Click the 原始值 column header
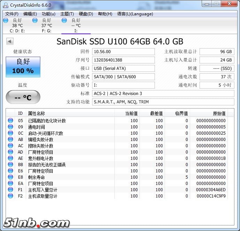The height and width of the screenshot is (231, 240). coord(209,113)
